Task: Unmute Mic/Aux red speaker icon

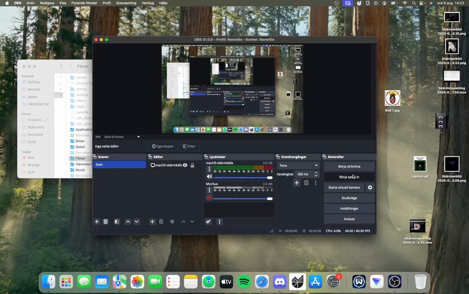Action: point(209,197)
